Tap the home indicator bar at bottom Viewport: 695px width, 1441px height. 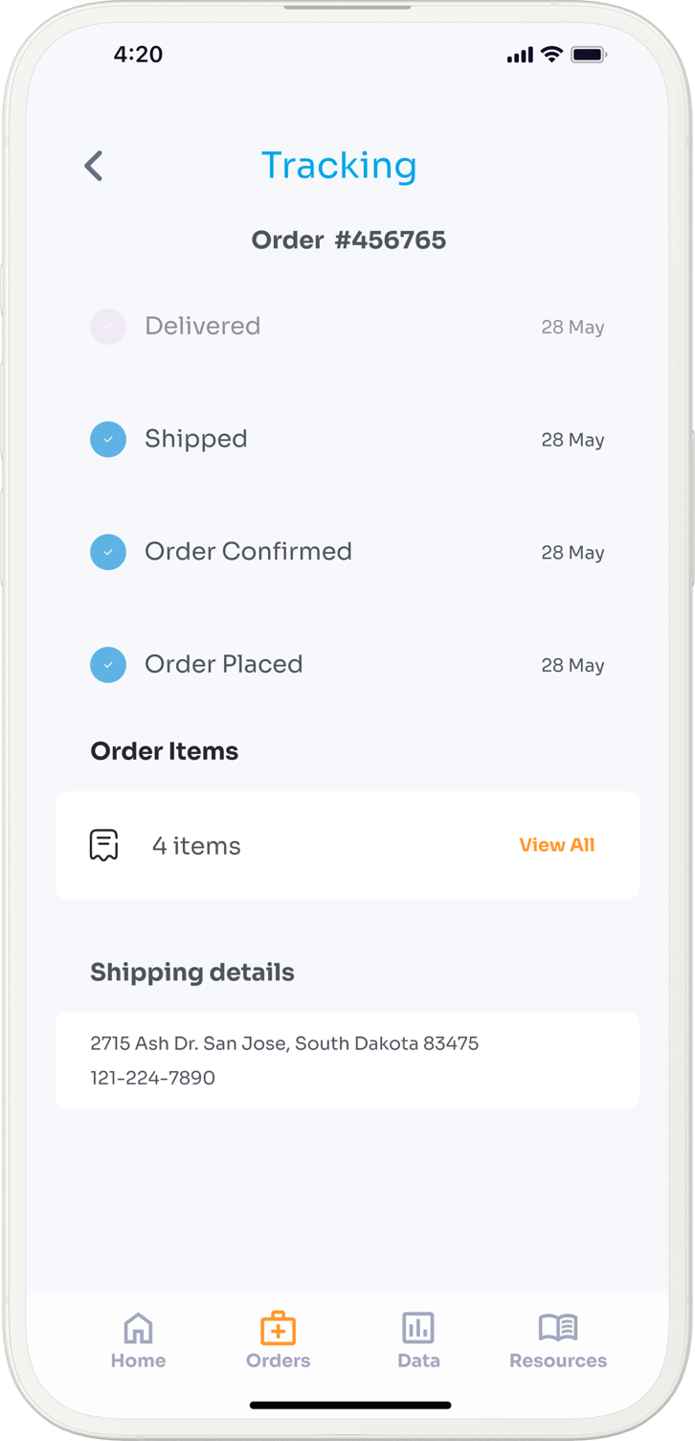(349, 1406)
